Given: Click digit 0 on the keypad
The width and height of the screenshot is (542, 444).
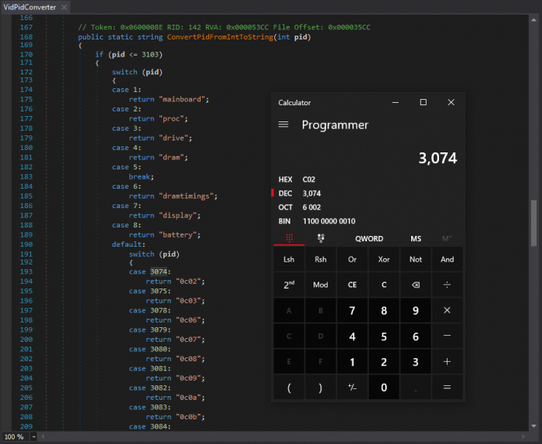Looking at the screenshot, I should [384, 388].
